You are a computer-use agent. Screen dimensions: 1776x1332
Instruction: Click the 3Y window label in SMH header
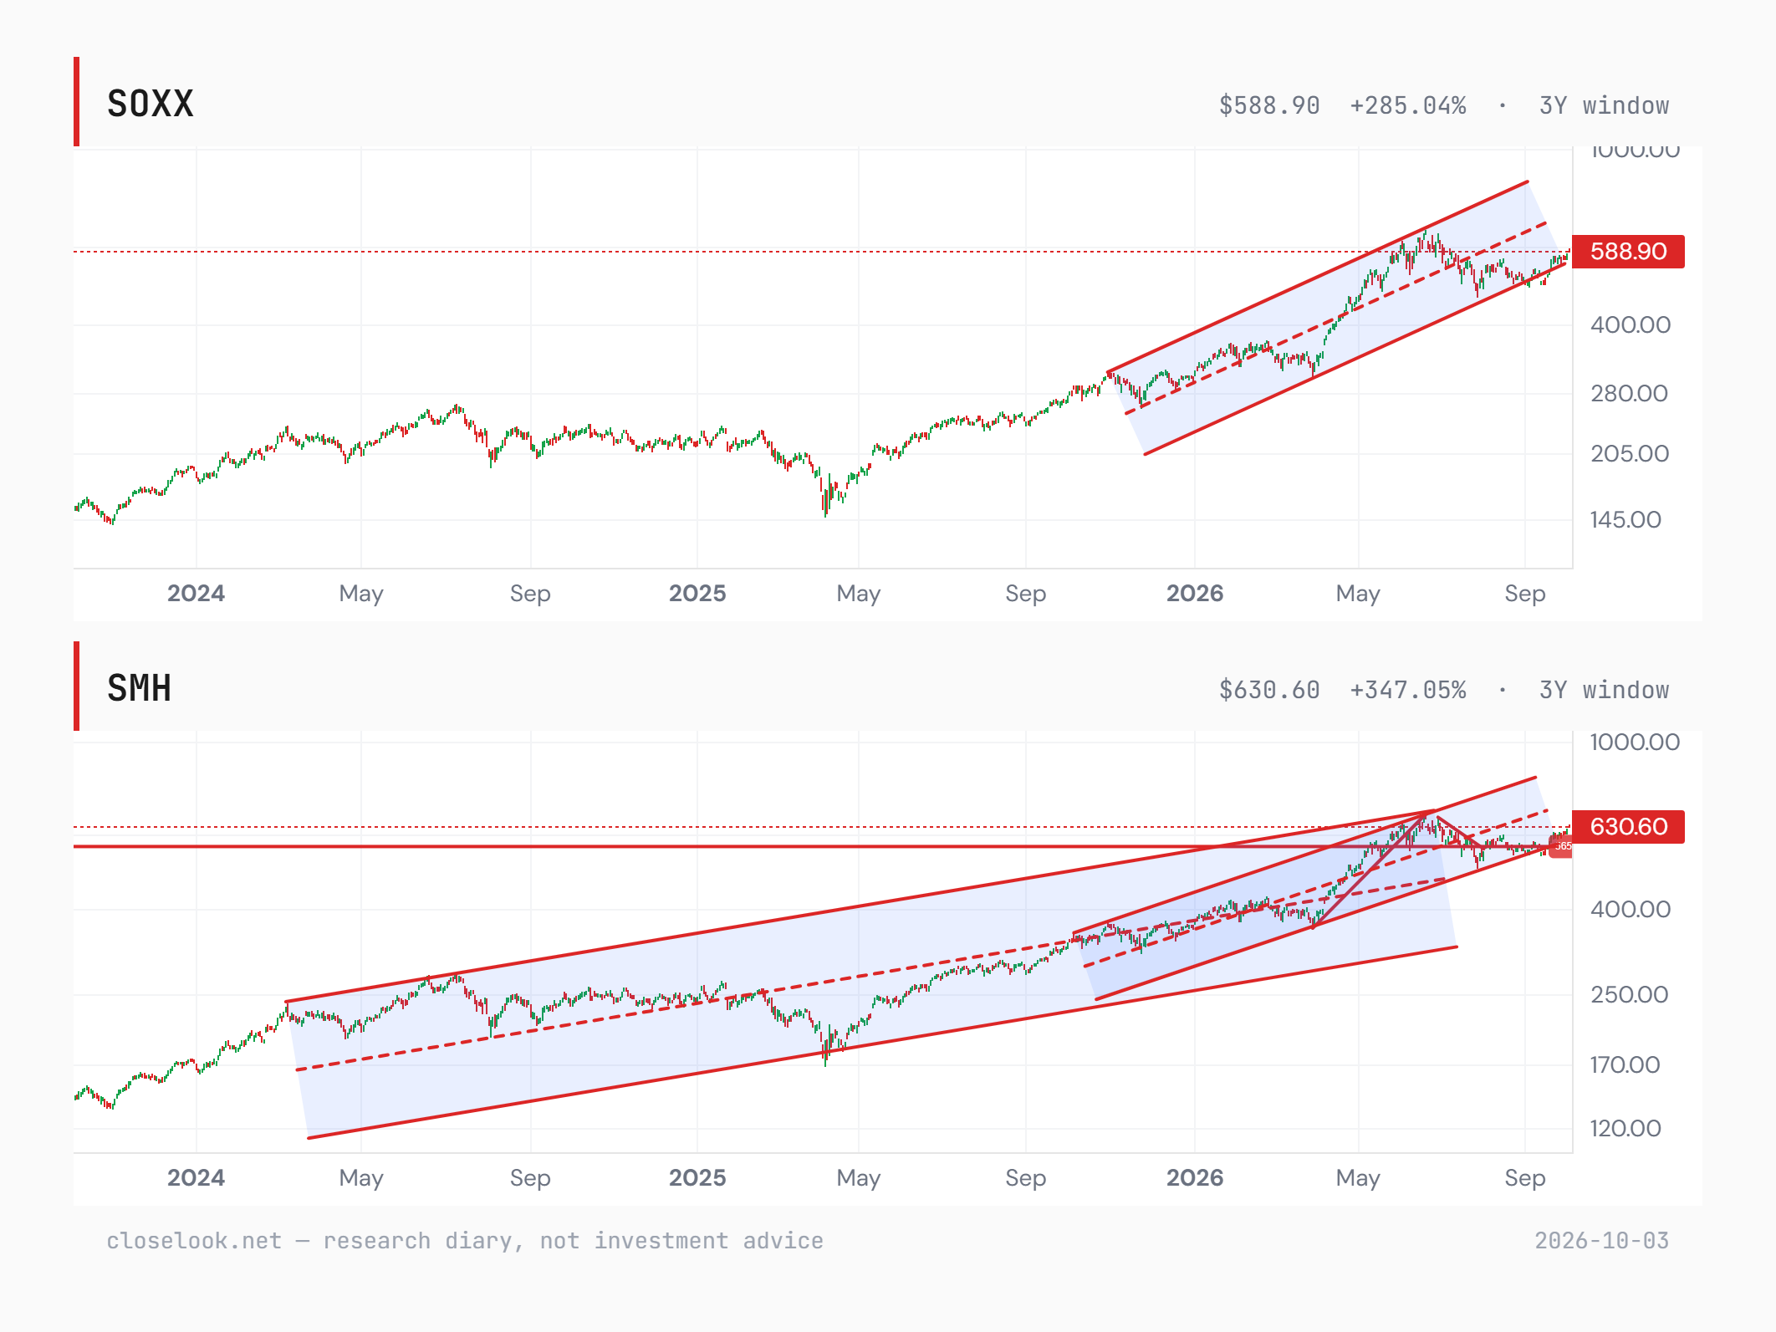click(1604, 690)
